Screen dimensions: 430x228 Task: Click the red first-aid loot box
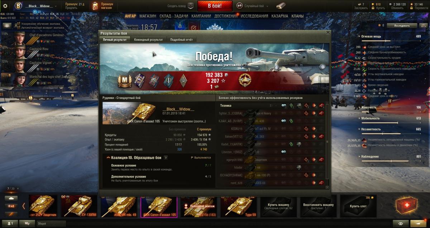point(405,206)
